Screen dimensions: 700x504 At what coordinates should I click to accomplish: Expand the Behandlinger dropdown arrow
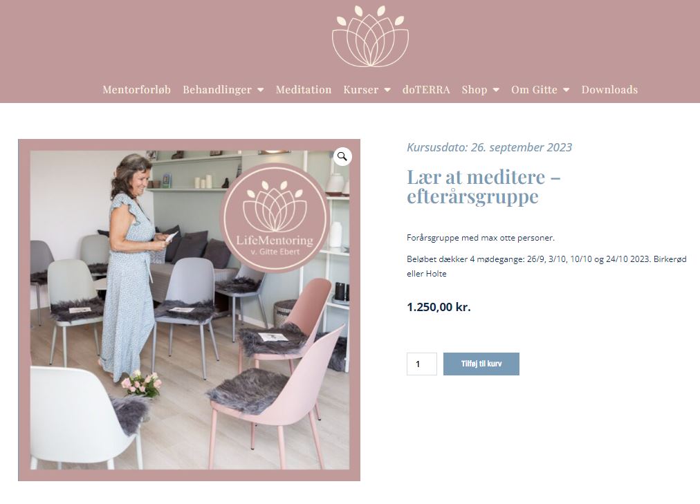click(260, 90)
